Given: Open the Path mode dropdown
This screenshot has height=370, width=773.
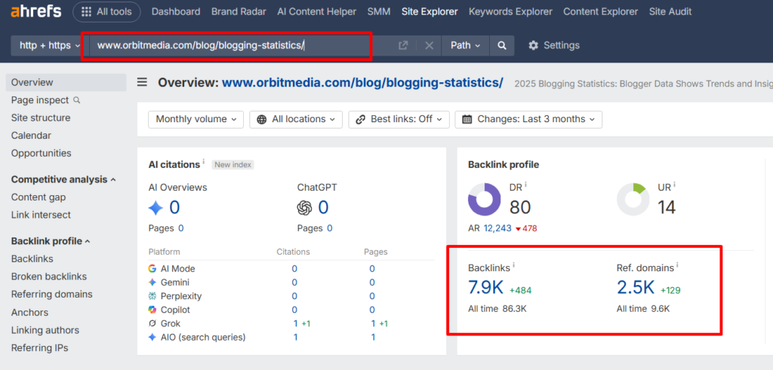Looking at the screenshot, I should coord(465,45).
